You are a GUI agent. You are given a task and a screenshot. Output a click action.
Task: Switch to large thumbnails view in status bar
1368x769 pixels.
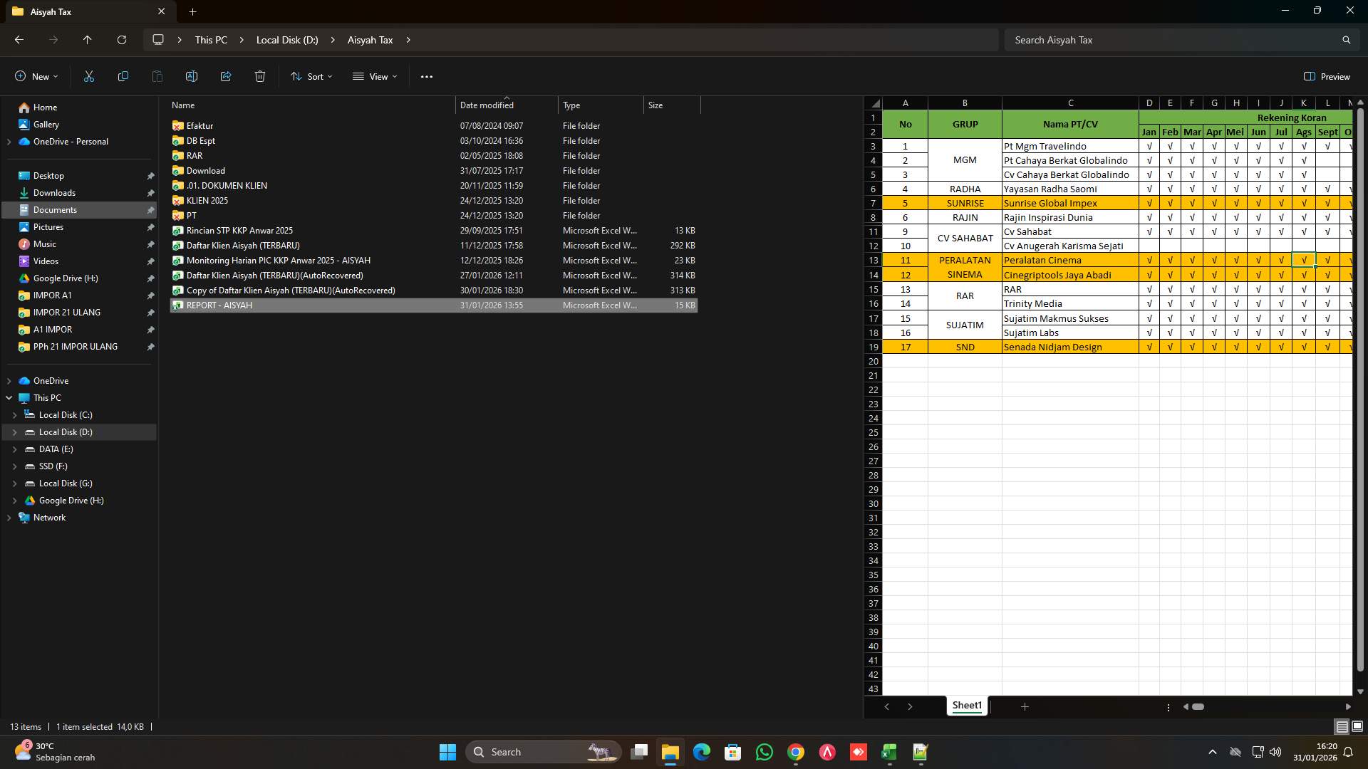point(1357,726)
